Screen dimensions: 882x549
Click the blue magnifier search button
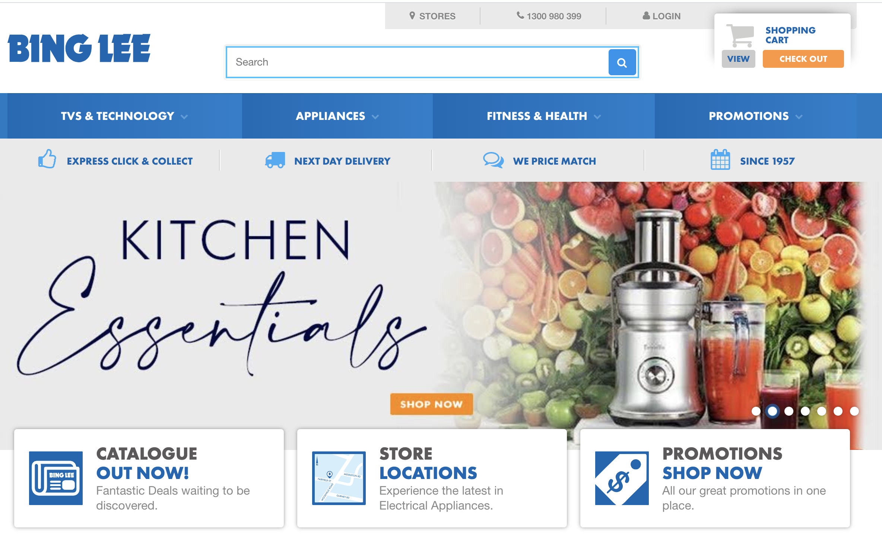point(622,62)
